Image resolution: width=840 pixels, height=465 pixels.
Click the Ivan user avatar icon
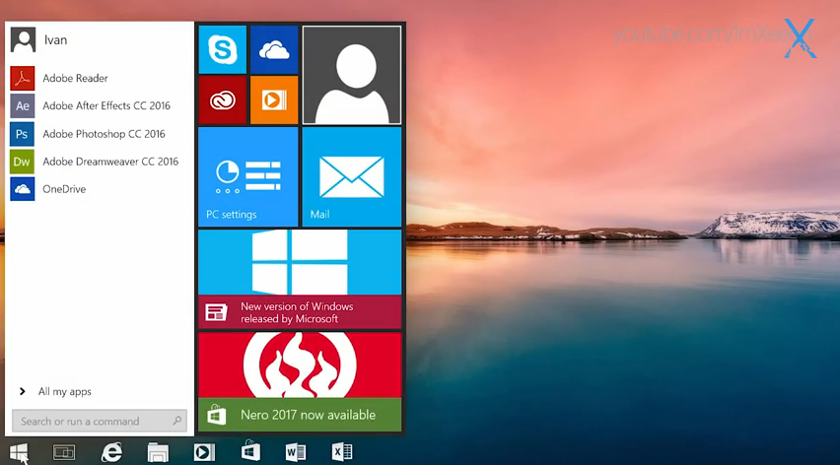pyautogui.click(x=23, y=40)
